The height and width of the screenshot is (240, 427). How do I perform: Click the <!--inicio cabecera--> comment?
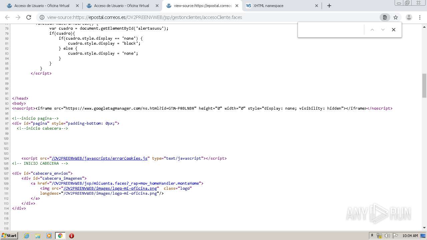[42, 128]
